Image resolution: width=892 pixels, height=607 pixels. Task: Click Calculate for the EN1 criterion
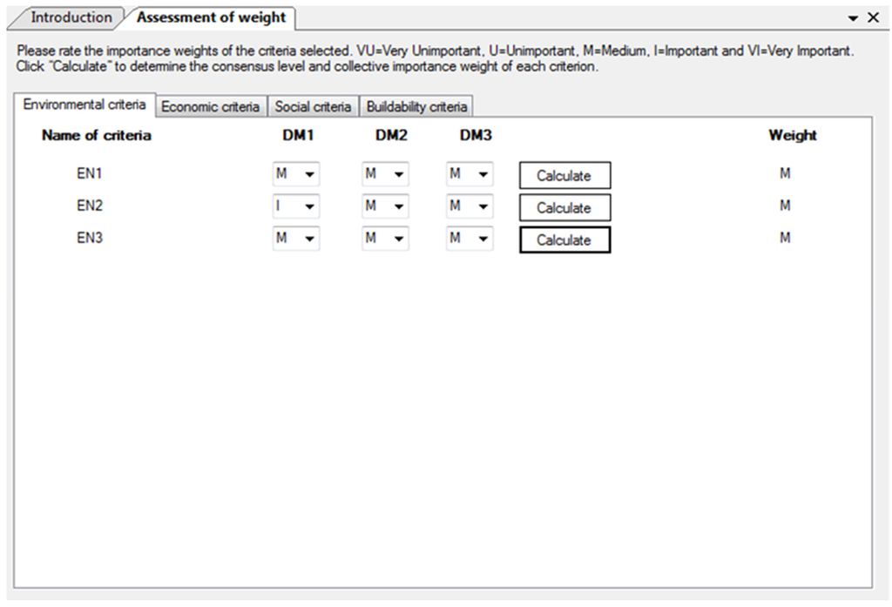564,176
